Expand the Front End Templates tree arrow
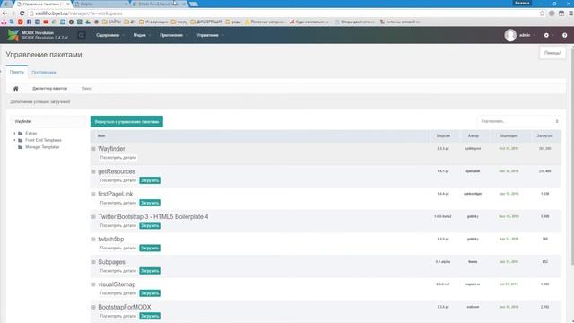This screenshot has width=574, height=323. [14, 140]
